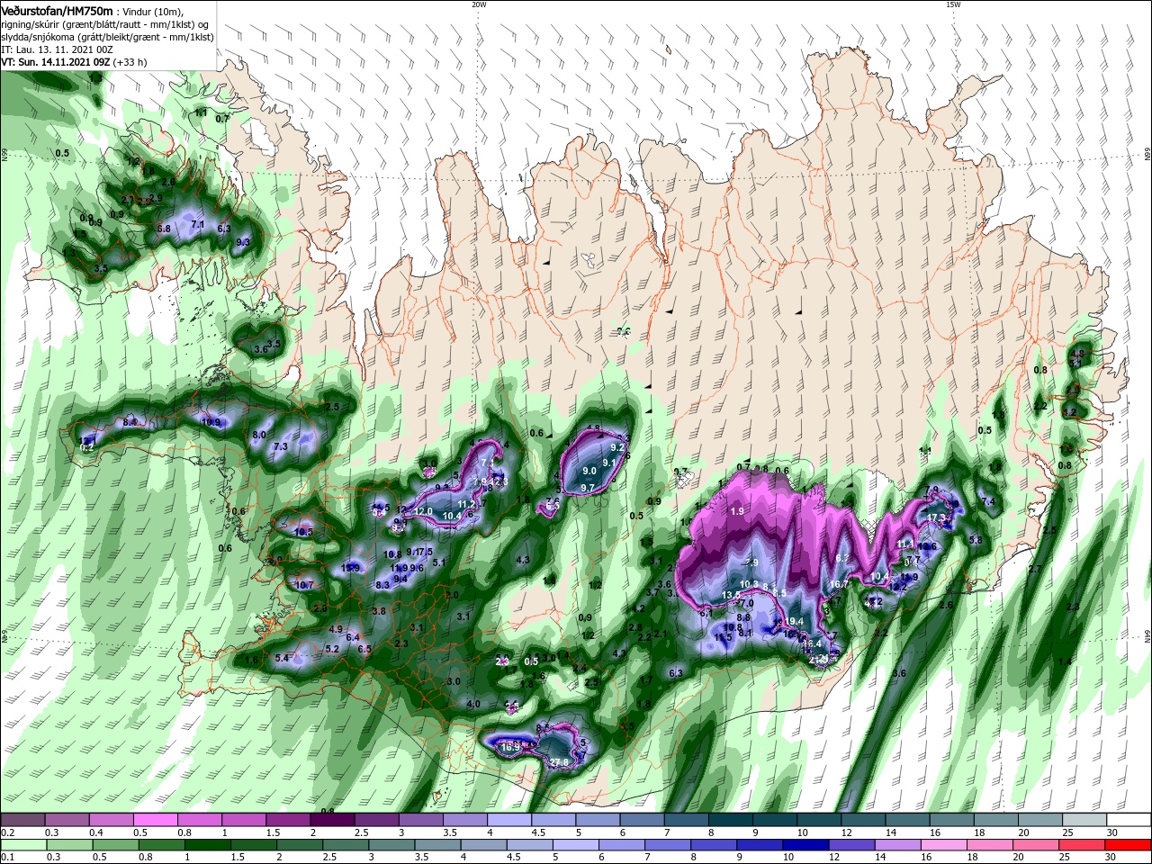
Task: Click the 4.0 precipitation value
Action: coord(473,704)
